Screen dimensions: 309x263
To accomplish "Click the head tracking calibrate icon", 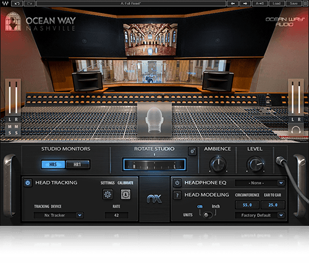I will tap(125, 194).
